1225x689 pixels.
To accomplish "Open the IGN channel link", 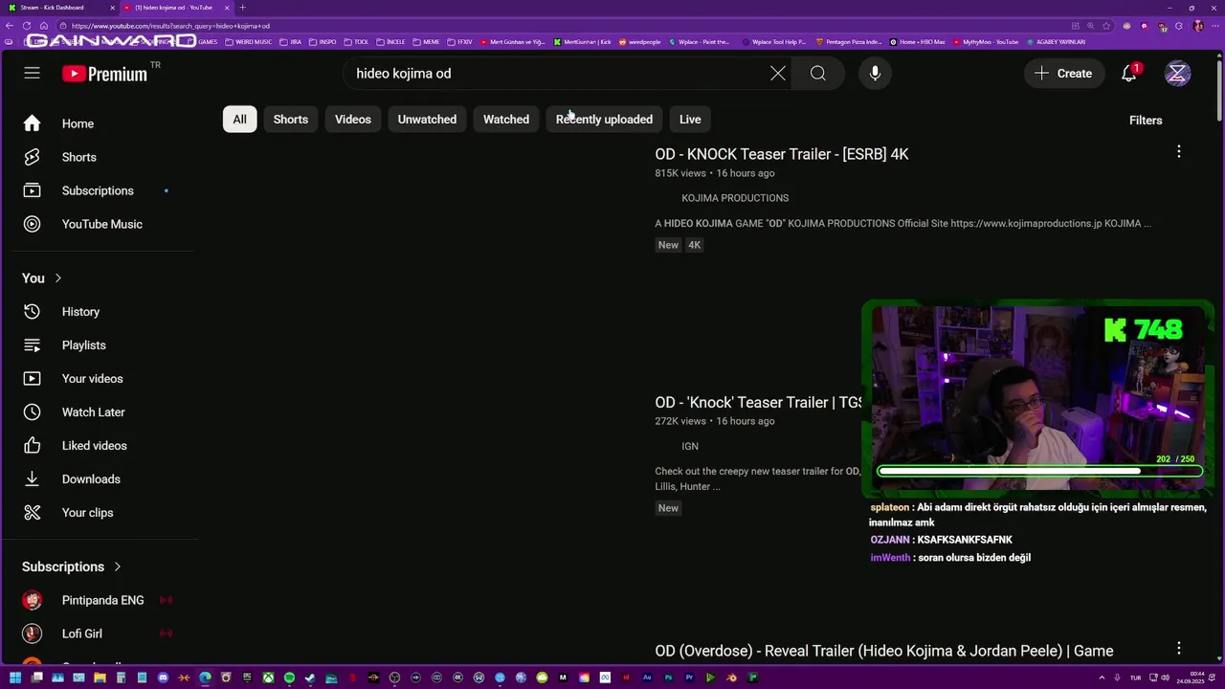I will tap(690, 446).
